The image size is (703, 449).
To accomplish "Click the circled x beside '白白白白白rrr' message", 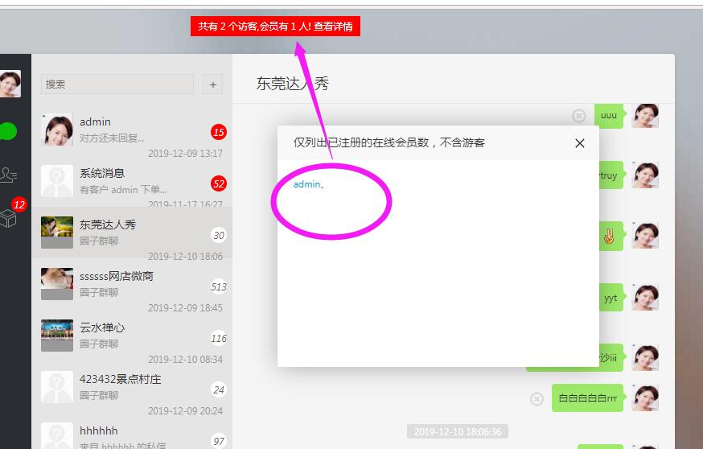I will pyautogui.click(x=536, y=398).
